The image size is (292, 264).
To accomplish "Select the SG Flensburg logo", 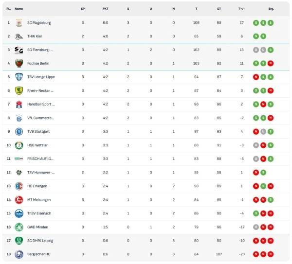I will (19, 50).
